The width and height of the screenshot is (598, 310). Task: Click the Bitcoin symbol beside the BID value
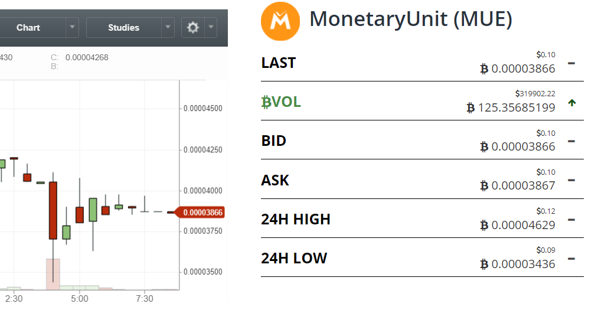click(x=484, y=146)
